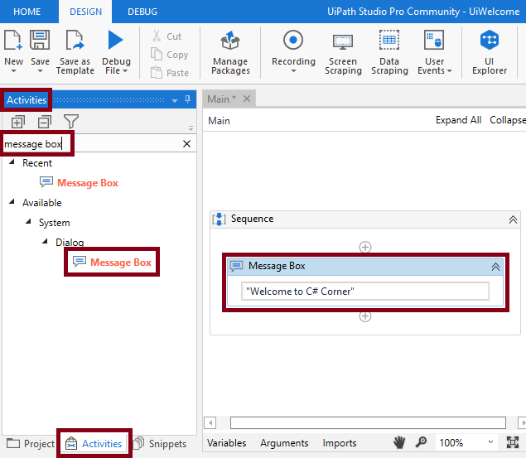Click Collapse All in designer
Screen dimensions: 526x458
click(x=508, y=120)
